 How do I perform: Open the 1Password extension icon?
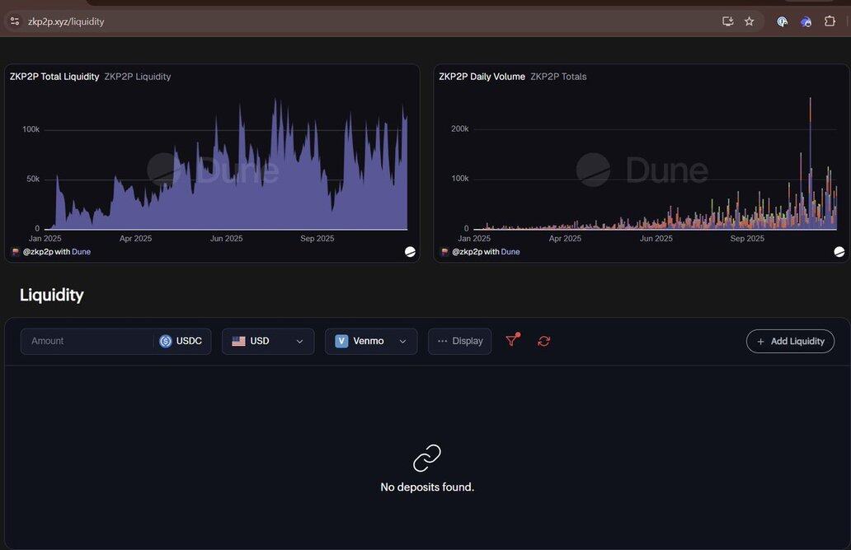[782, 21]
